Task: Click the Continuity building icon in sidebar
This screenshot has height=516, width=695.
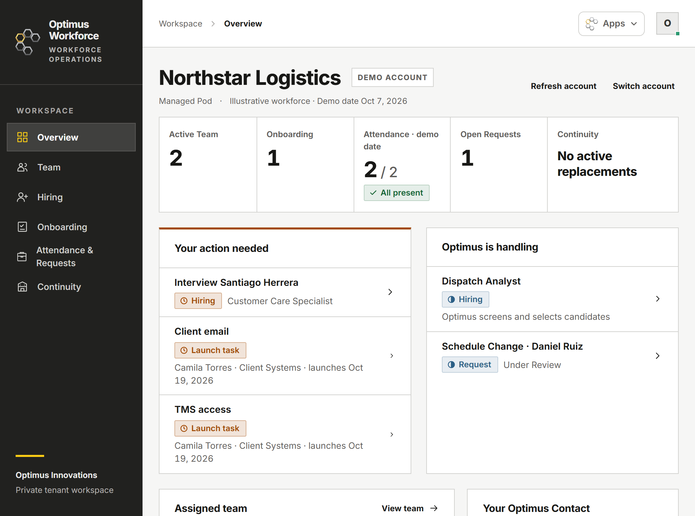Action: click(22, 287)
